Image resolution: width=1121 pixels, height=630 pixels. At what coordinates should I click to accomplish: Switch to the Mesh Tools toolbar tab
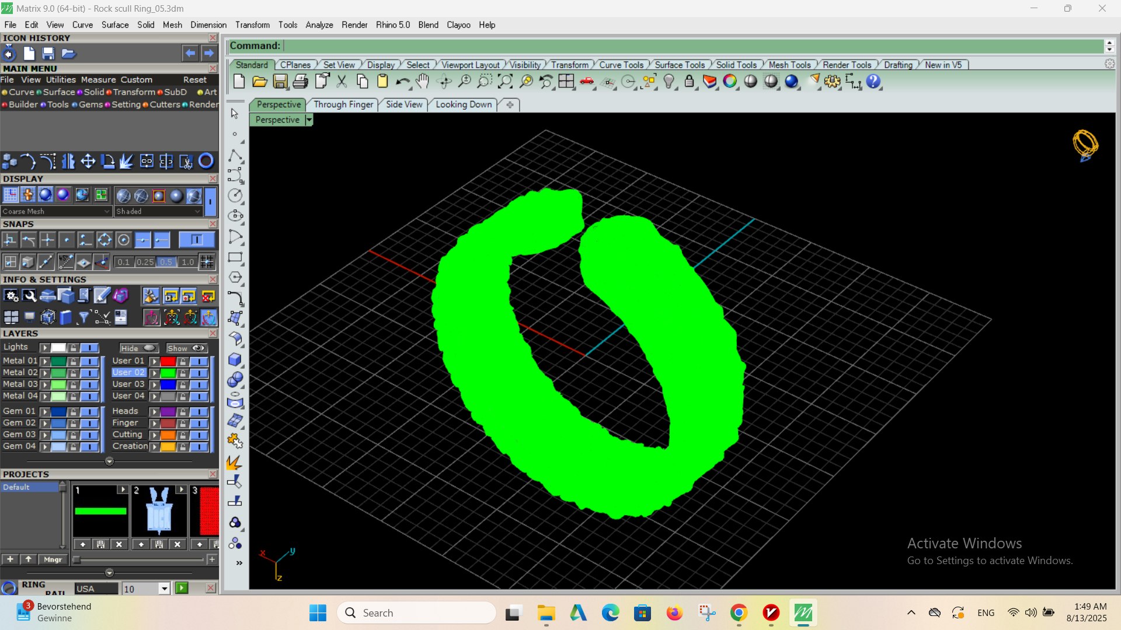click(x=789, y=65)
